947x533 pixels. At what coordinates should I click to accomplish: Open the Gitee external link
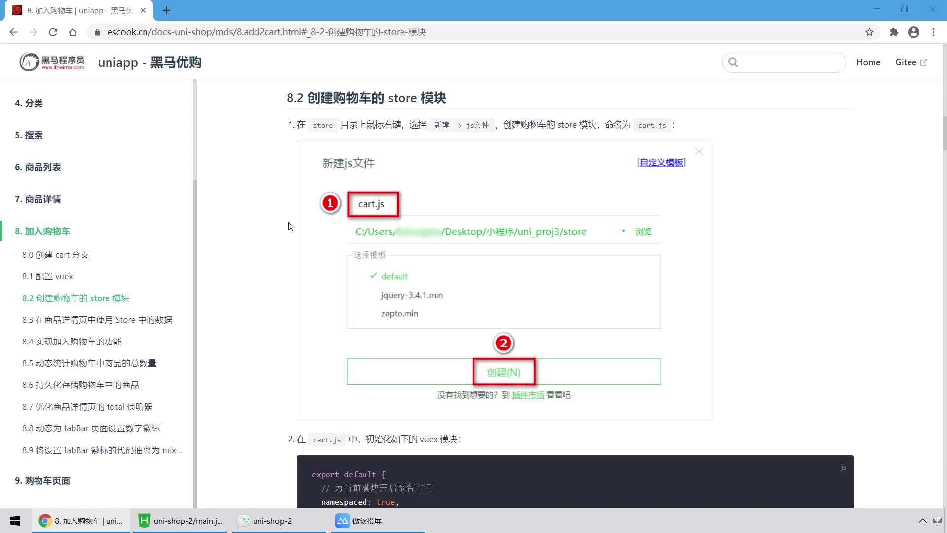click(x=911, y=62)
